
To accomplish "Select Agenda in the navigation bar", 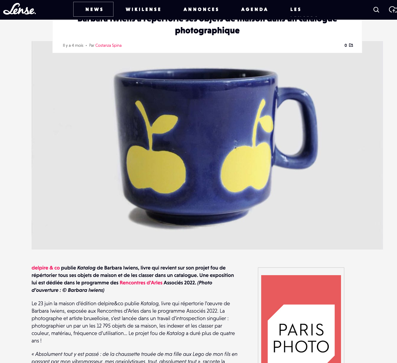I will tap(254, 9).
